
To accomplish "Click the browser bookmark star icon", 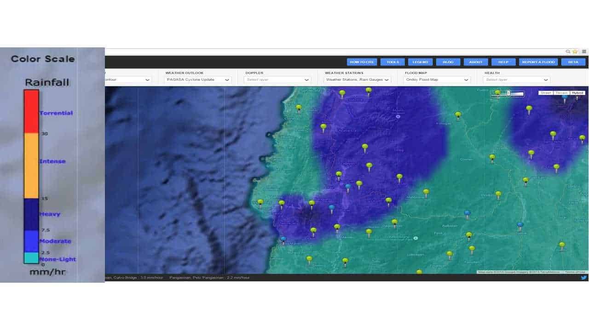I will point(575,51).
